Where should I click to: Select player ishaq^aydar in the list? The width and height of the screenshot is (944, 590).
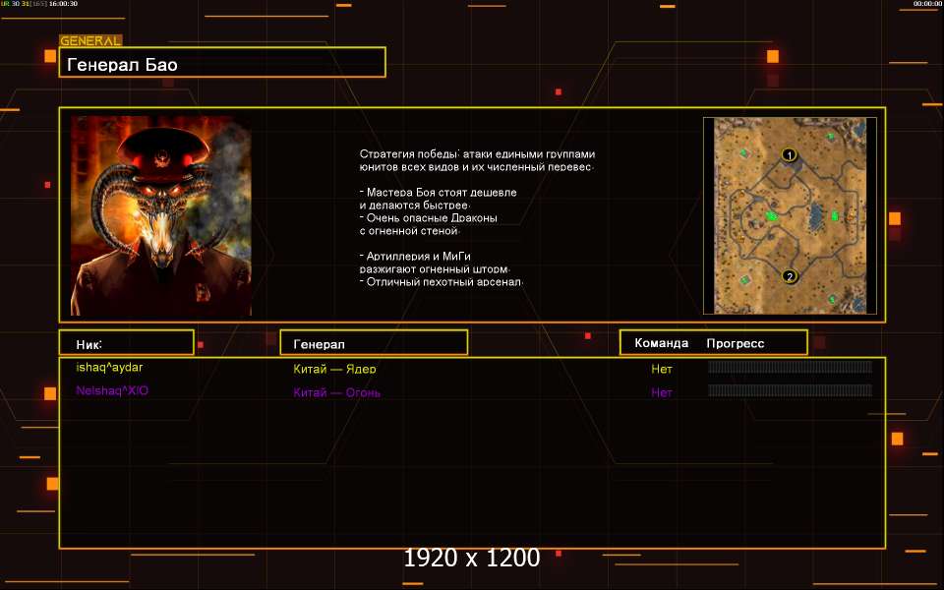109,368
